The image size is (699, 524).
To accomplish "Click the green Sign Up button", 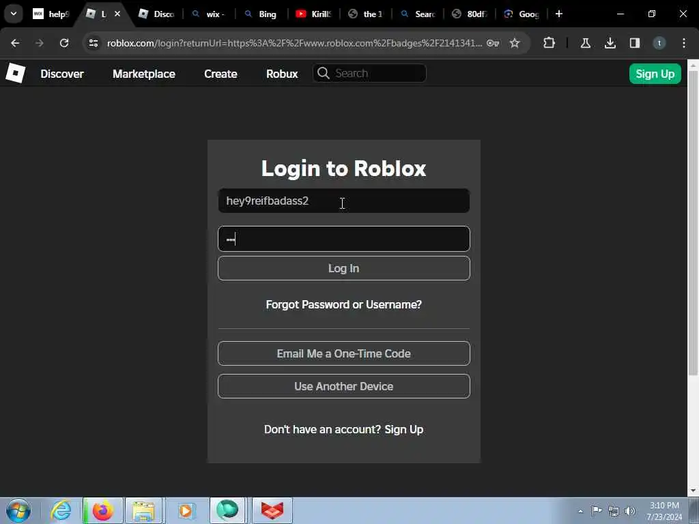I will pyautogui.click(x=655, y=74).
